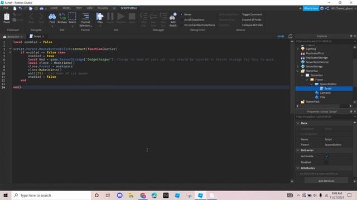Open File Explorer from the taskbar
This screenshot has width=357, height=200.
coord(131,195)
